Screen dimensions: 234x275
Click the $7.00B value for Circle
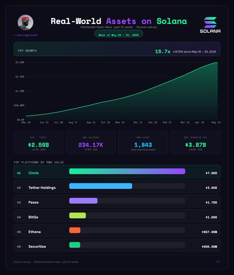(211, 173)
